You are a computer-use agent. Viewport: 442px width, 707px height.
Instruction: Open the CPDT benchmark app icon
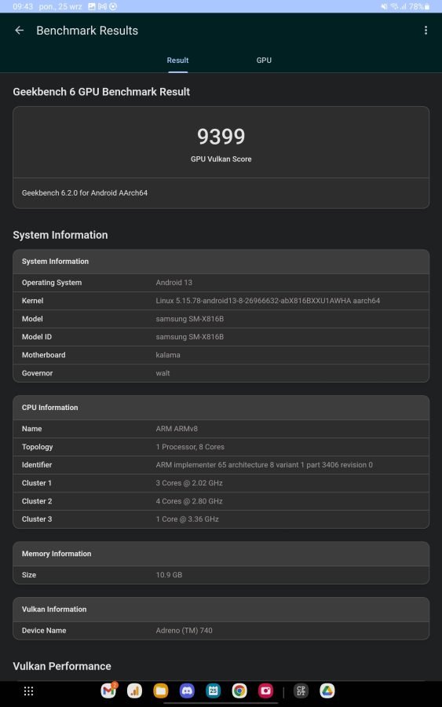coord(301,691)
